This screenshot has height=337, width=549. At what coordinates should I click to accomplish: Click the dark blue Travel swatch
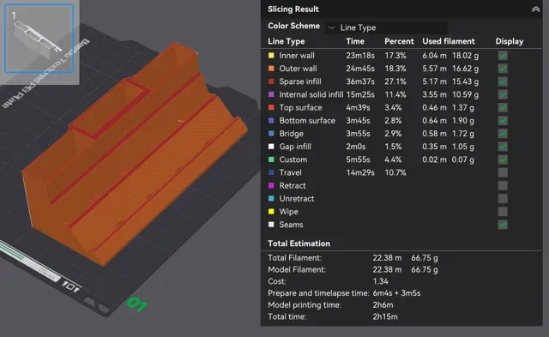point(271,172)
